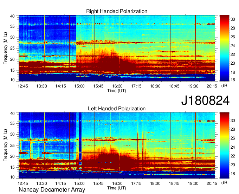This screenshot has width=239, height=194.
Task: Click 16:30 tick of Right Handed plot
Action: click(117, 86)
